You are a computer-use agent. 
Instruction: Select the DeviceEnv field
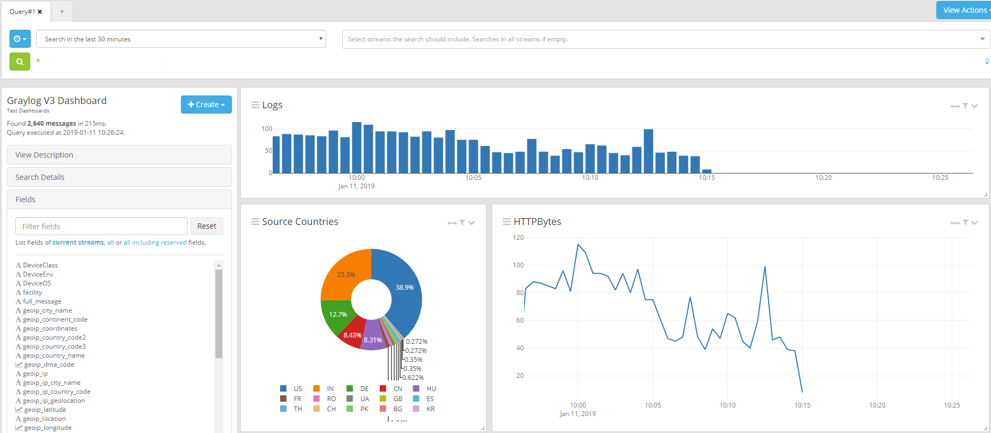pyautogui.click(x=38, y=274)
